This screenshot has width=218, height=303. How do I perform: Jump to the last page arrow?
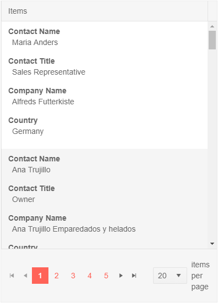pyautogui.click(x=134, y=276)
